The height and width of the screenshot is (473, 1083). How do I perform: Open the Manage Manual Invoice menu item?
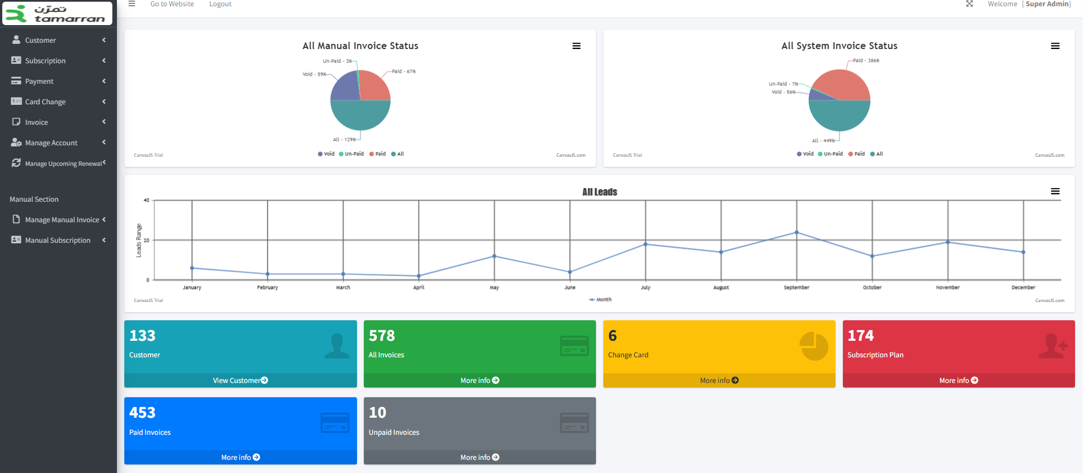(58, 219)
